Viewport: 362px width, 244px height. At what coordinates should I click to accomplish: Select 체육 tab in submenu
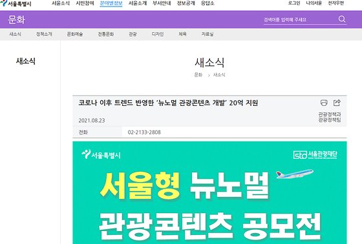(182, 34)
